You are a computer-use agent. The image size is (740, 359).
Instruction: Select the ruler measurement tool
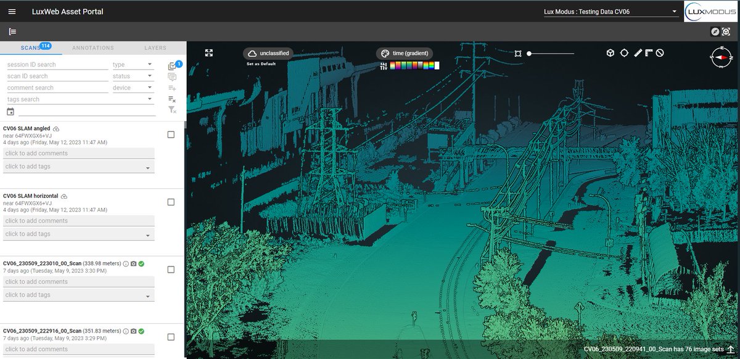tap(638, 53)
